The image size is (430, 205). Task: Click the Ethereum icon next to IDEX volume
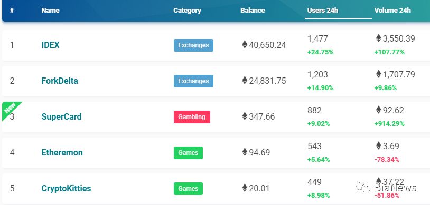pyautogui.click(x=378, y=38)
